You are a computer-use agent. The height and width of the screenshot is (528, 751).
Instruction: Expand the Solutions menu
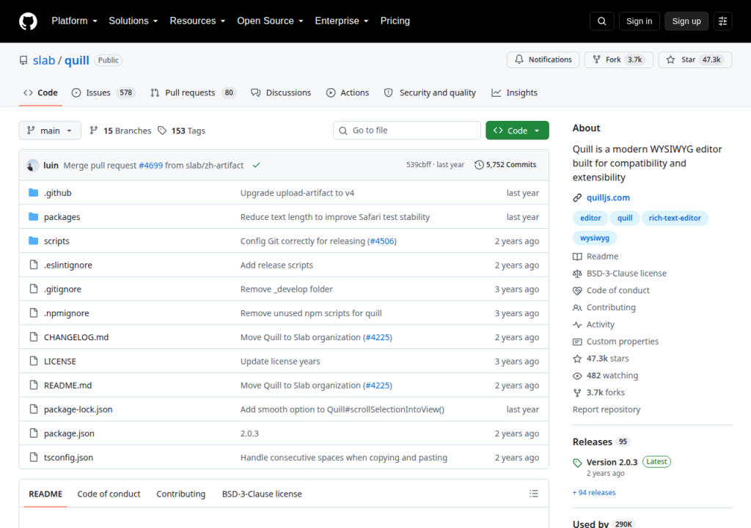click(x=133, y=21)
